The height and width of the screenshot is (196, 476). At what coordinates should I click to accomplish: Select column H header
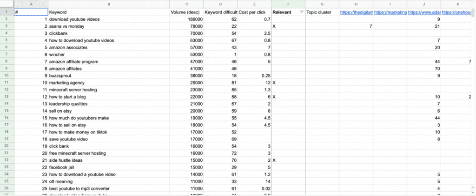[x=356, y=4]
